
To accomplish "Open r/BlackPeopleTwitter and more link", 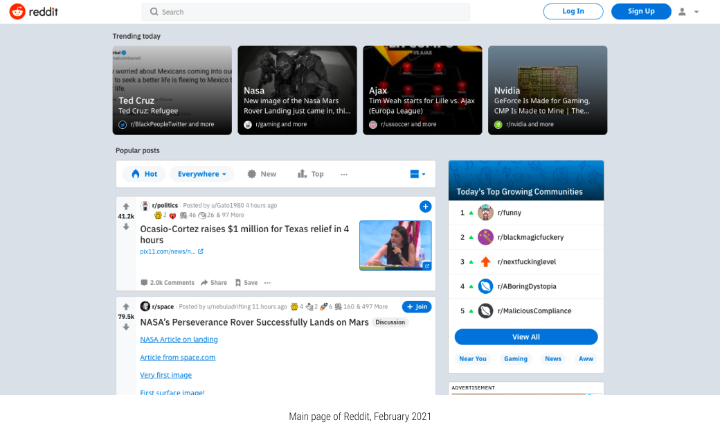I will 172,124.
